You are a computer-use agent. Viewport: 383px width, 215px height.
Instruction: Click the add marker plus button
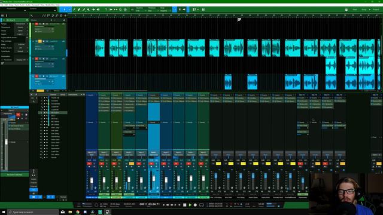pos(51,20)
